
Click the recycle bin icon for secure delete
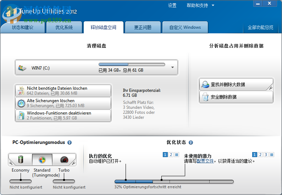point(205,97)
